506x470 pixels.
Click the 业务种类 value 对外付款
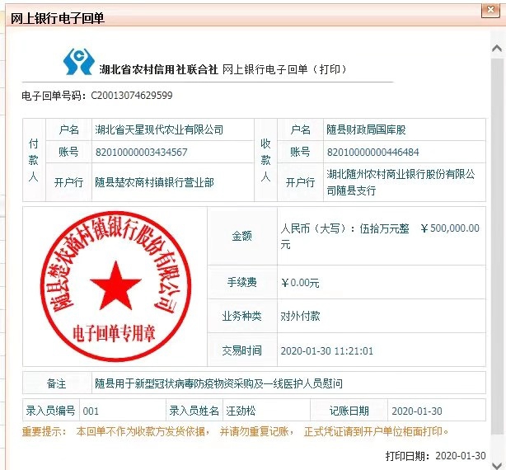(301, 316)
